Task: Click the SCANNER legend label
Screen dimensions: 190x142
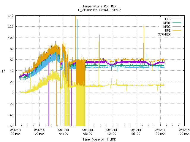Action: [x=164, y=34]
